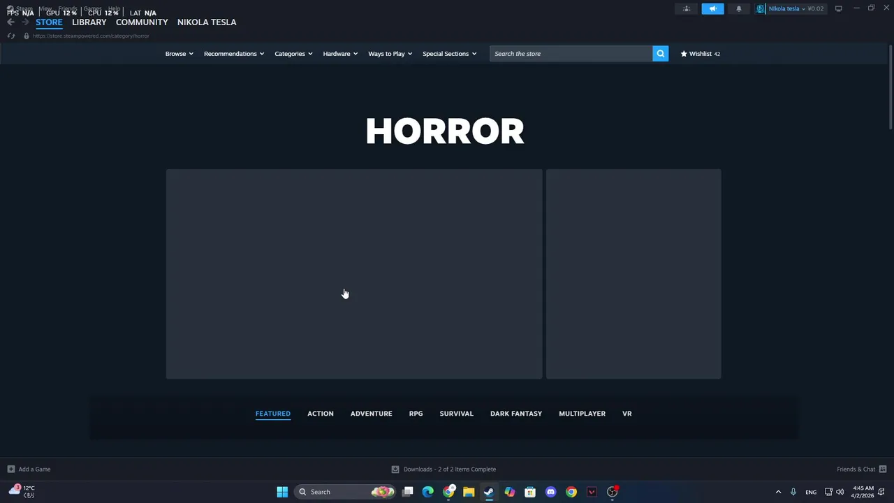Expand the Recommendations dropdown
The image size is (894, 503).
(234, 54)
